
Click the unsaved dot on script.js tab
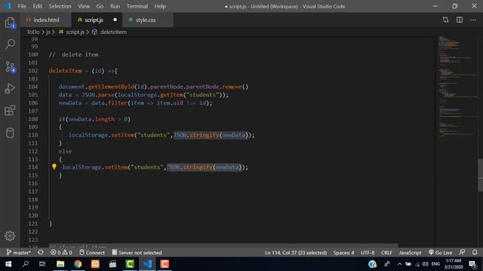point(115,20)
